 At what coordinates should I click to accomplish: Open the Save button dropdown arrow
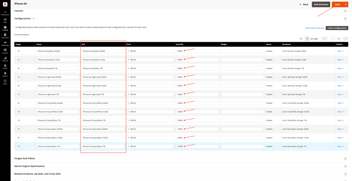[346, 5]
